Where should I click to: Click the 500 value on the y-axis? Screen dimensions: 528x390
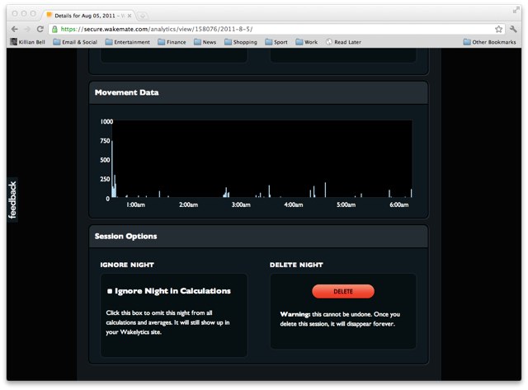[x=105, y=160]
